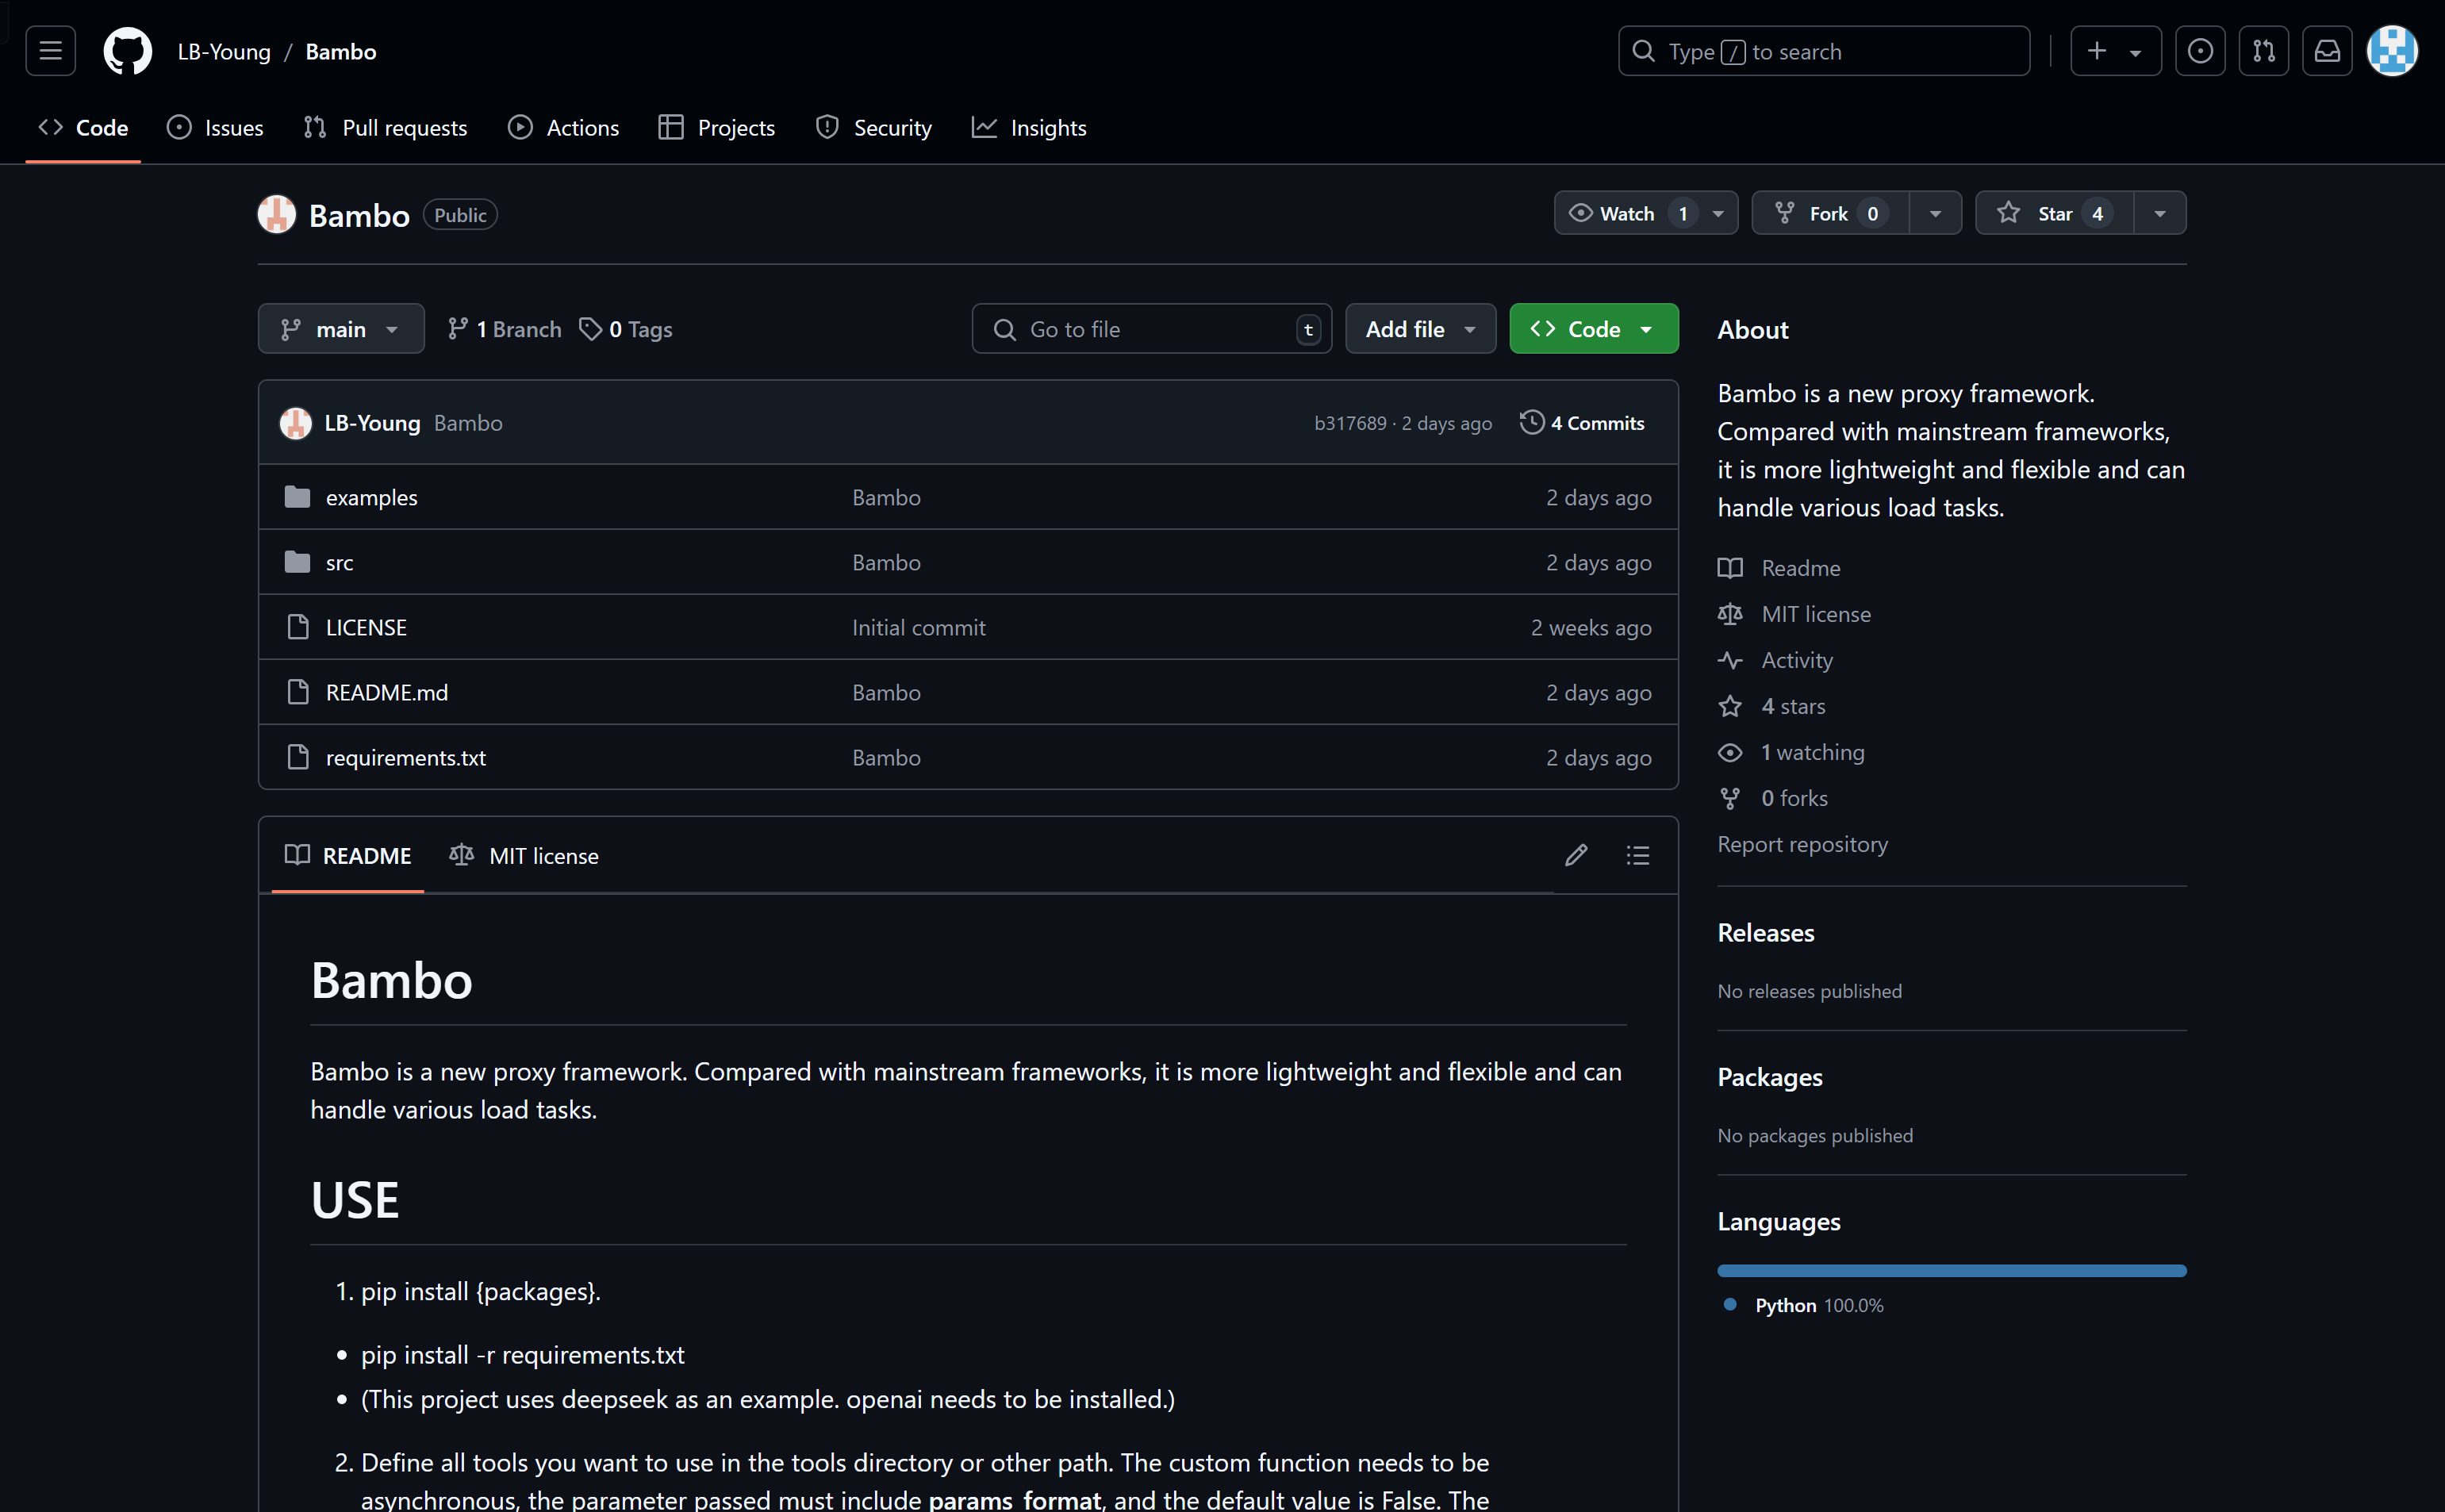The height and width of the screenshot is (1512, 2445).
Task: Open the green Code clone dropdown
Action: pyautogui.click(x=1594, y=329)
